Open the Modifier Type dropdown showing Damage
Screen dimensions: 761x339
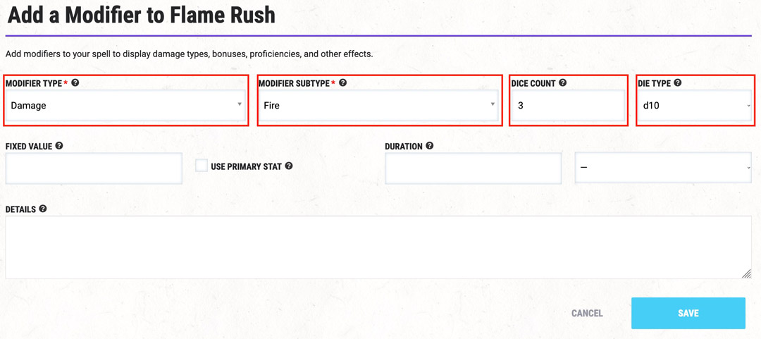point(125,105)
